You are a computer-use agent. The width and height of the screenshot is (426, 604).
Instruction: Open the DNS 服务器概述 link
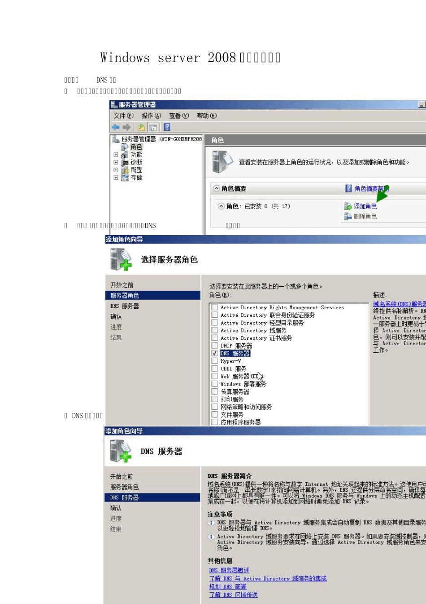229,570
